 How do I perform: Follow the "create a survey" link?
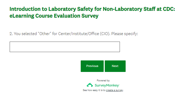click(x=114, y=90)
